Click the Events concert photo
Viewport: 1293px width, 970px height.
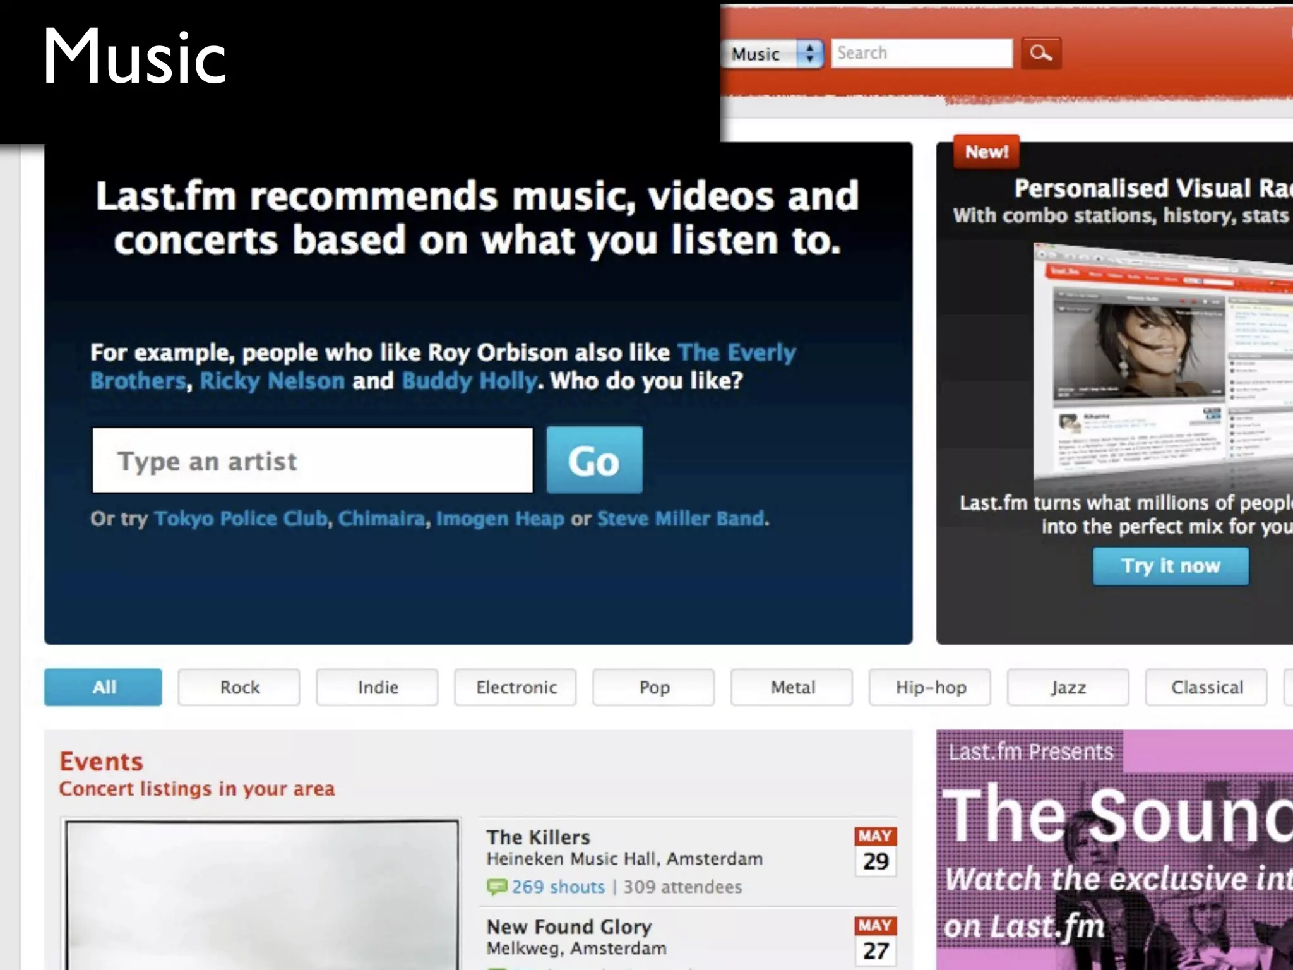[x=262, y=895]
